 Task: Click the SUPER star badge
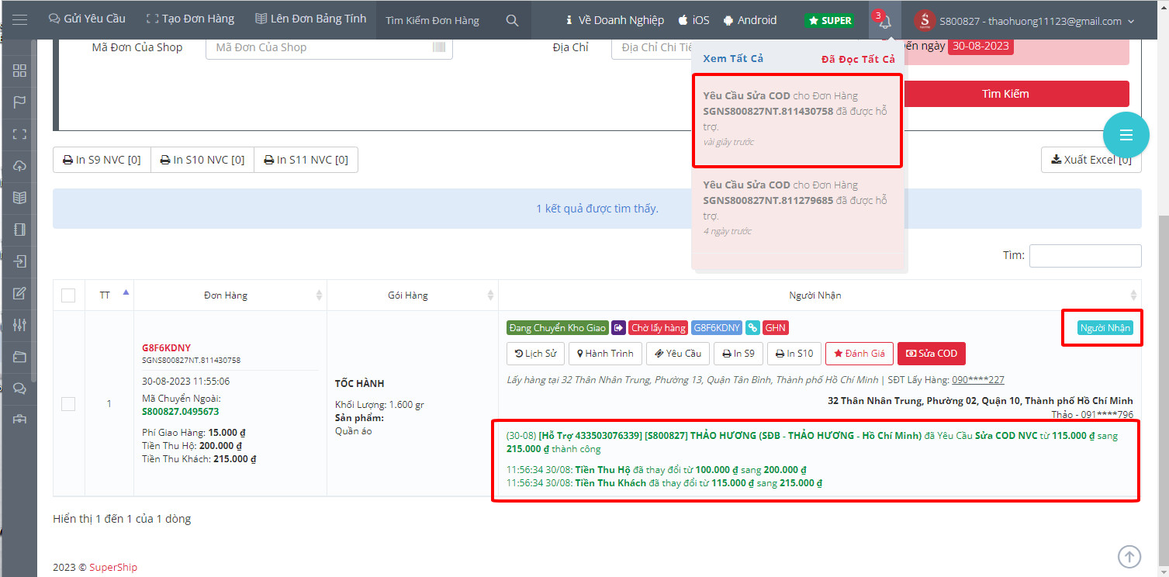pos(829,20)
